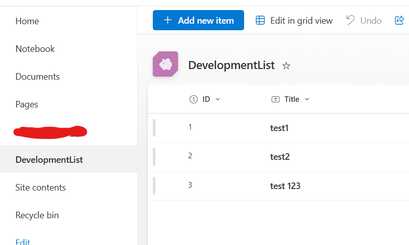Screen dimensions: 409x245
Task: Select the test 123 row using its left handle
Action: pos(154,186)
